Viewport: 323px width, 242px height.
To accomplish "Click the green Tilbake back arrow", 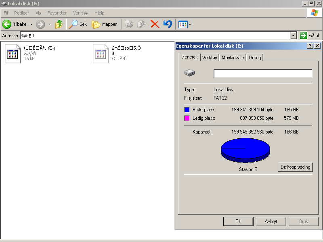I will pos(7,24).
